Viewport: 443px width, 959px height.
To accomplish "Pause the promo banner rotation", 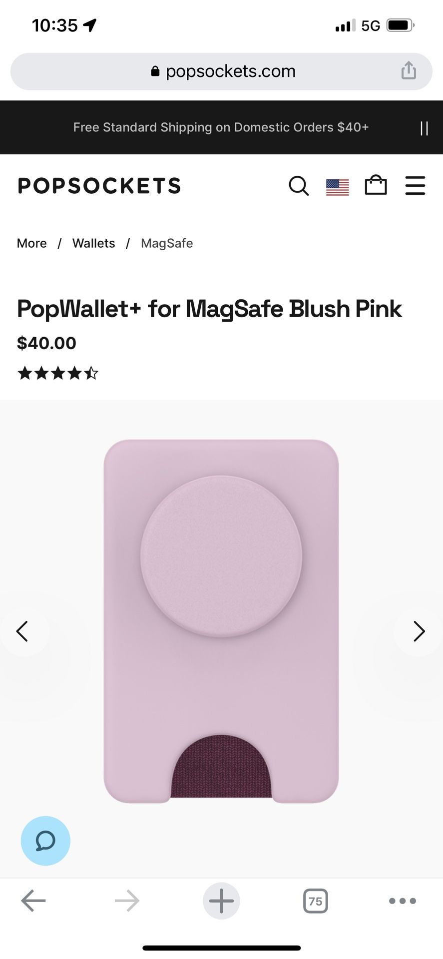I will coord(425,128).
